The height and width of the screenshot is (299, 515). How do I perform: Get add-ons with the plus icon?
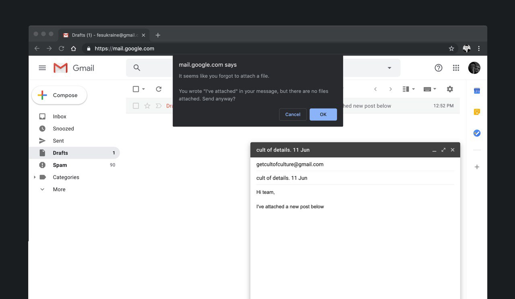[x=477, y=167]
